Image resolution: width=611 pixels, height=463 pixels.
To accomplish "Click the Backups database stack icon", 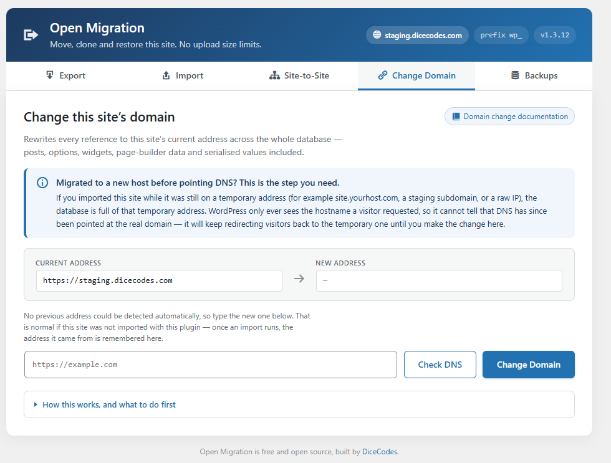I will 515,75.
